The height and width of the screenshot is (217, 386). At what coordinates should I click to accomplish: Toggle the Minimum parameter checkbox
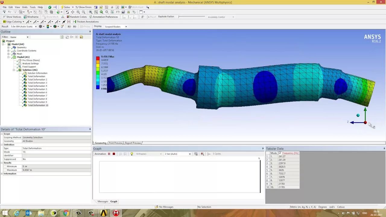[x=5, y=166]
